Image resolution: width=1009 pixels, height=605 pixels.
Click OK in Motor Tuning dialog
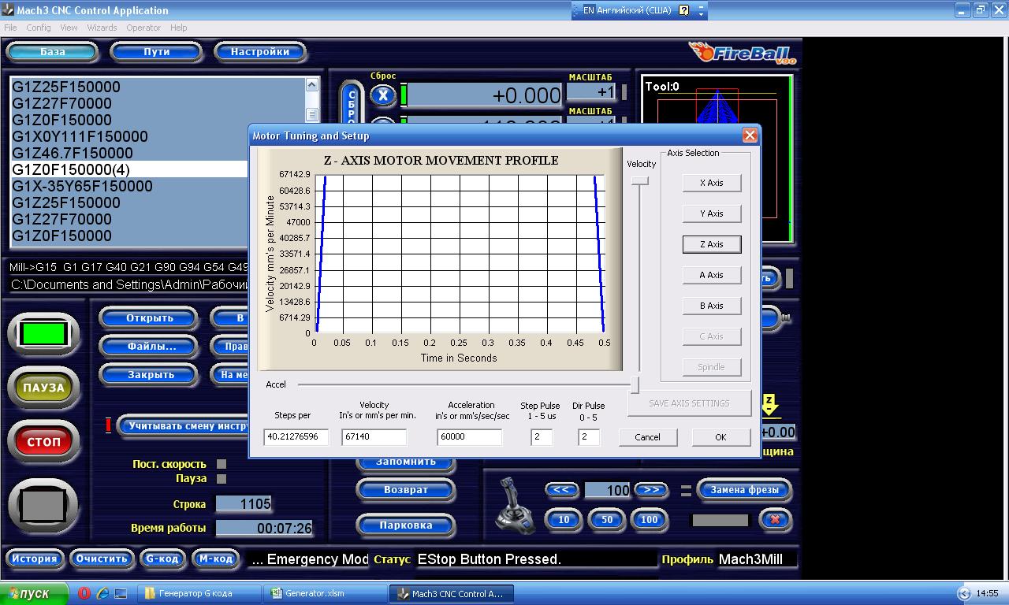[720, 437]
